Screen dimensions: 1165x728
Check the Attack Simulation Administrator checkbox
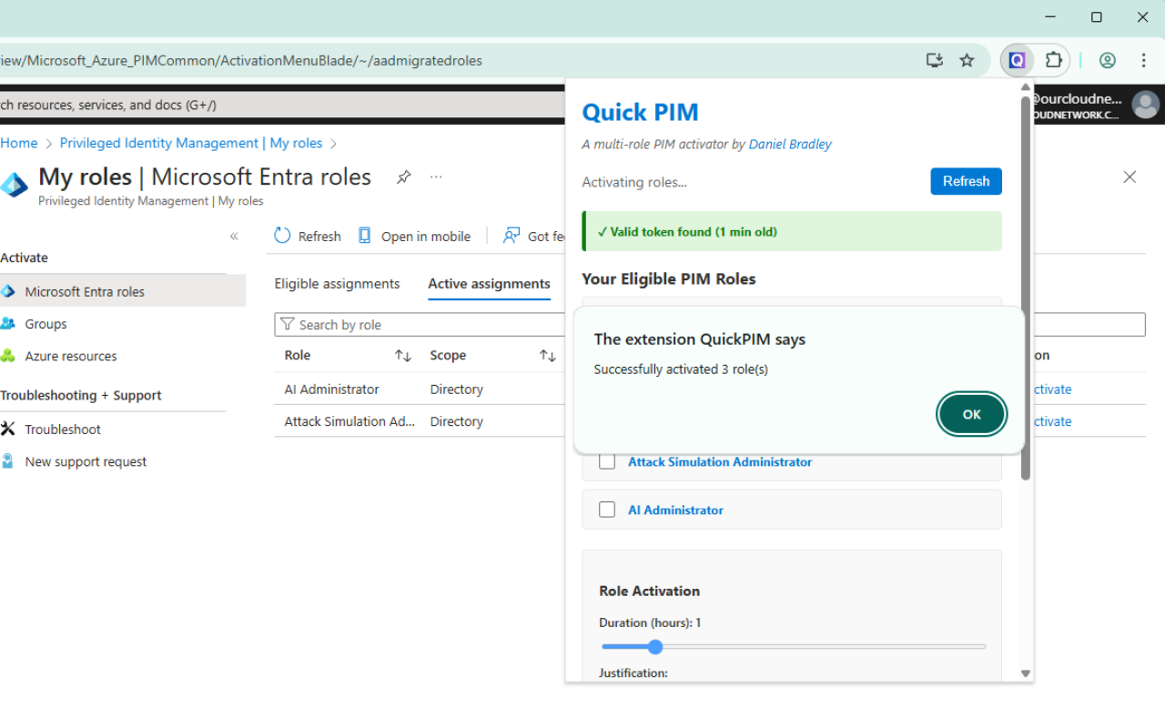607,462
